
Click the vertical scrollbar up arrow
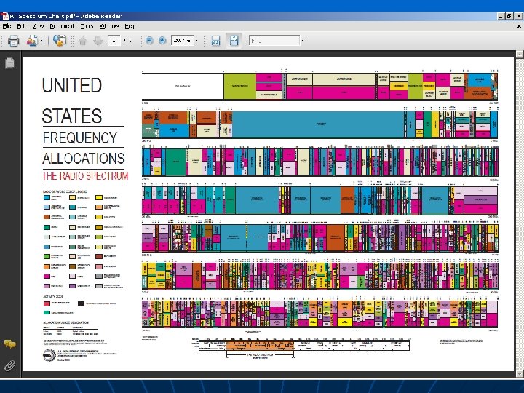pyautogui.click(x=520, y=54)
